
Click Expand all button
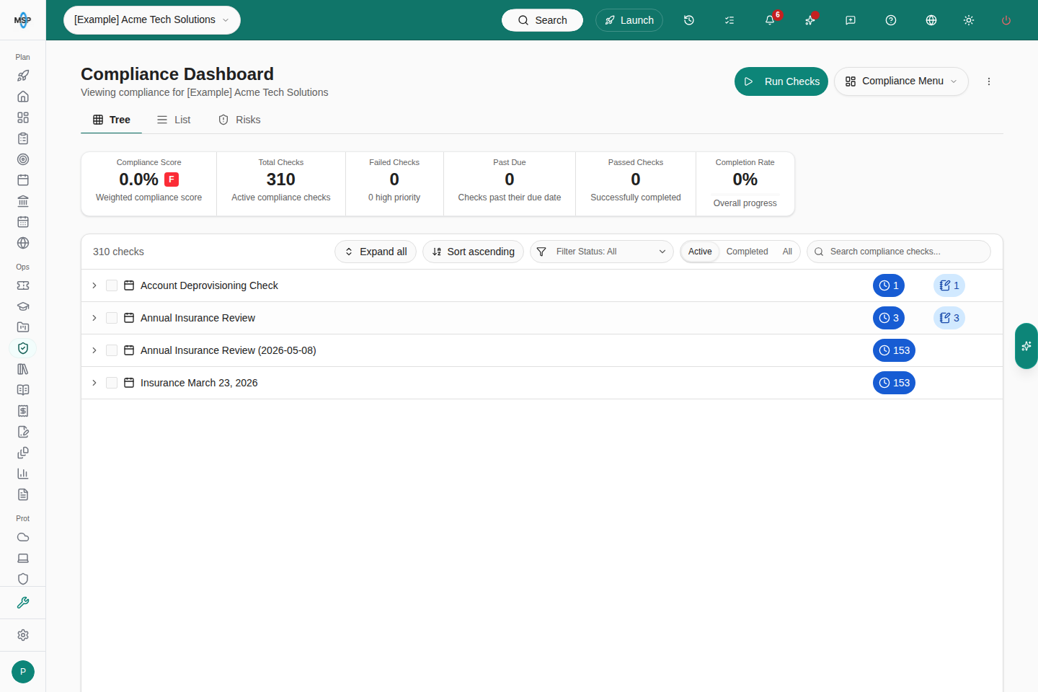pyautogui.click(x=376, y=252)
